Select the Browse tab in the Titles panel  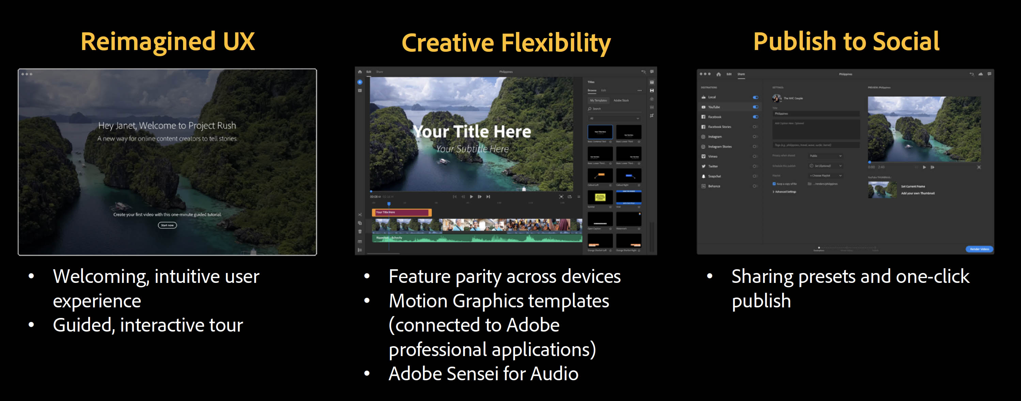pyautogui.click(x=592, y=91)
